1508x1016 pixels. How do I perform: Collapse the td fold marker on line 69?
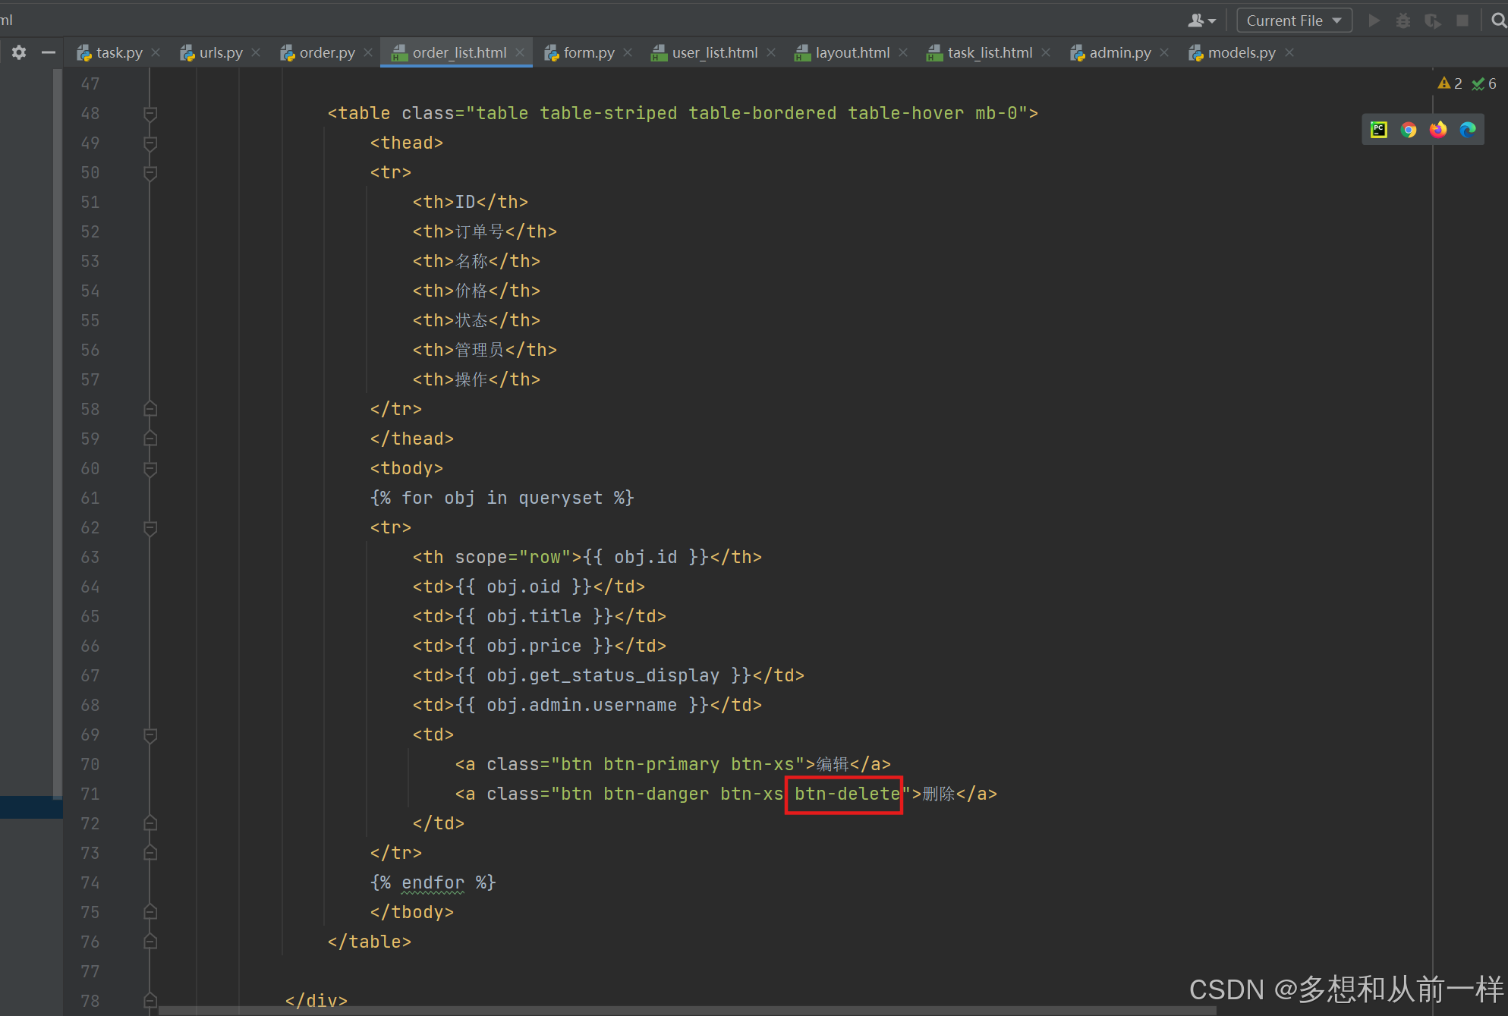(150, 735)
